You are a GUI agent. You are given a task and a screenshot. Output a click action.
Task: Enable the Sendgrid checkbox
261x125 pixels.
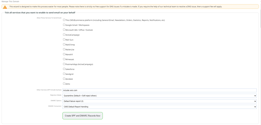(64, 74)
